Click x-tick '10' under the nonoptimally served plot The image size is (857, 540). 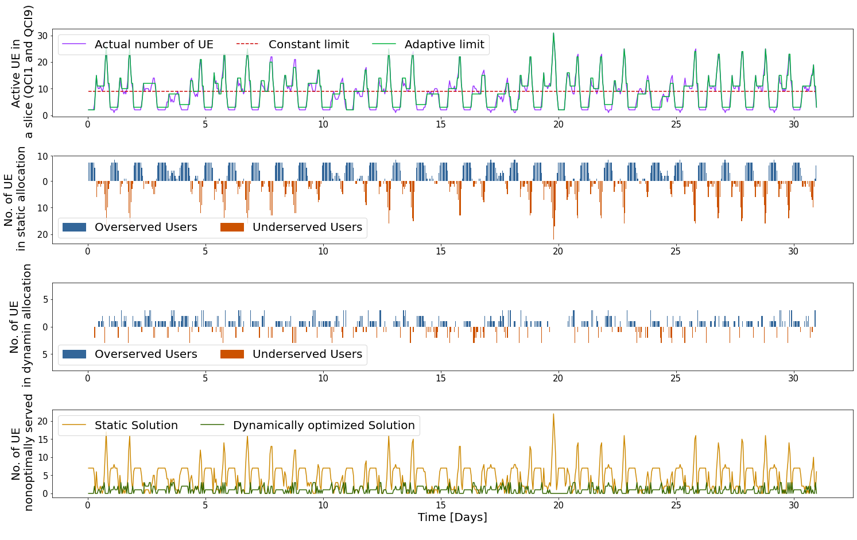(323, 506)
